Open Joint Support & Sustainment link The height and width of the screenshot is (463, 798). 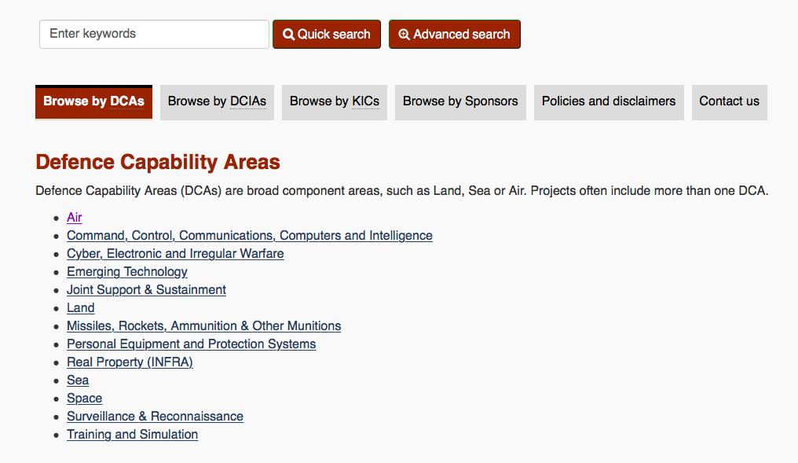pos(146,290)
